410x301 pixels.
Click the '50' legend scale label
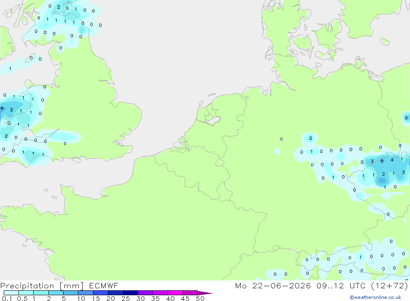click(x=200, y=299)
